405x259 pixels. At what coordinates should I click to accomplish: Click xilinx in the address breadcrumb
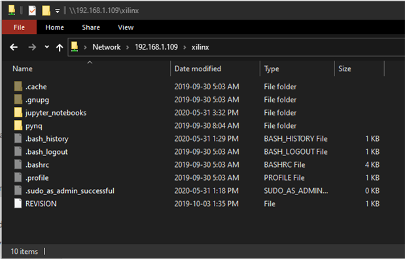tap(200, 47)
